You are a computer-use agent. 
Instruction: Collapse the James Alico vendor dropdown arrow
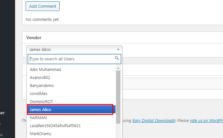[118, 49]
